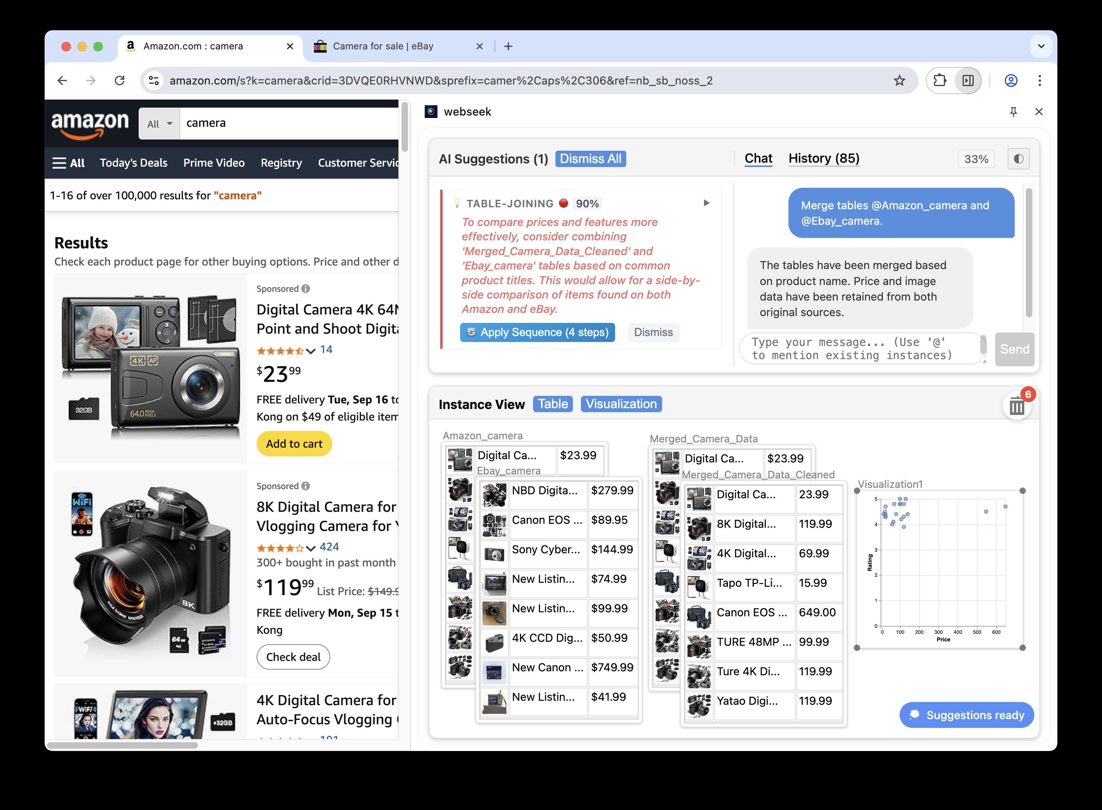Viewport: 1102px width, 810px height.
Task: Expand rating dropdown next to 424 reviews
Action: 311,548
